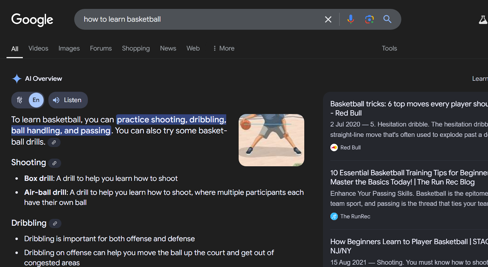Click the magnifying glass search button
This screenshot has height=267, width=488.
pos(387,19)
